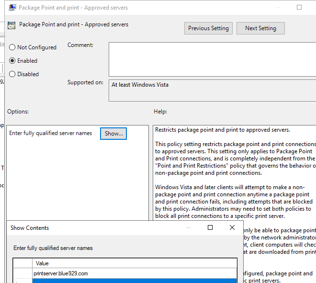
Task: Click the Value column header
Action: point(134,263)
